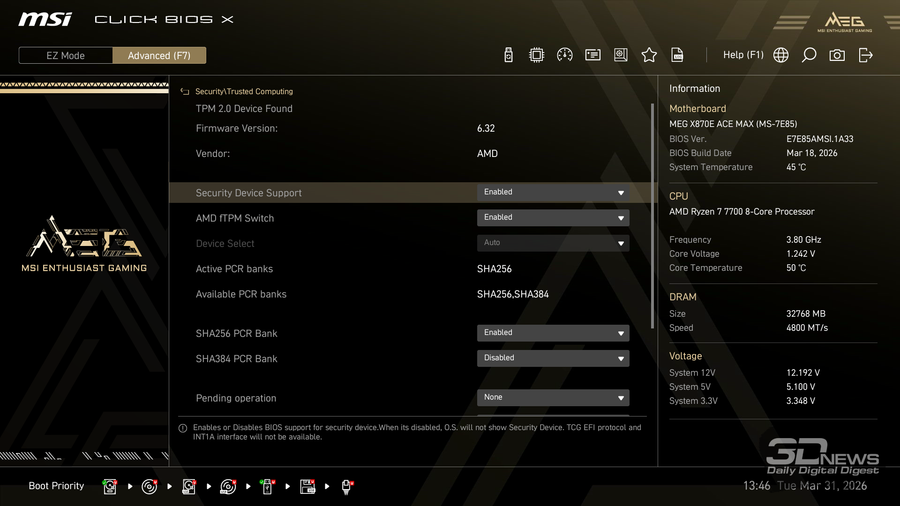Go back via Security\Trusted Computing breadcrumb arrow
900x506 pixels.
(185, 92)
